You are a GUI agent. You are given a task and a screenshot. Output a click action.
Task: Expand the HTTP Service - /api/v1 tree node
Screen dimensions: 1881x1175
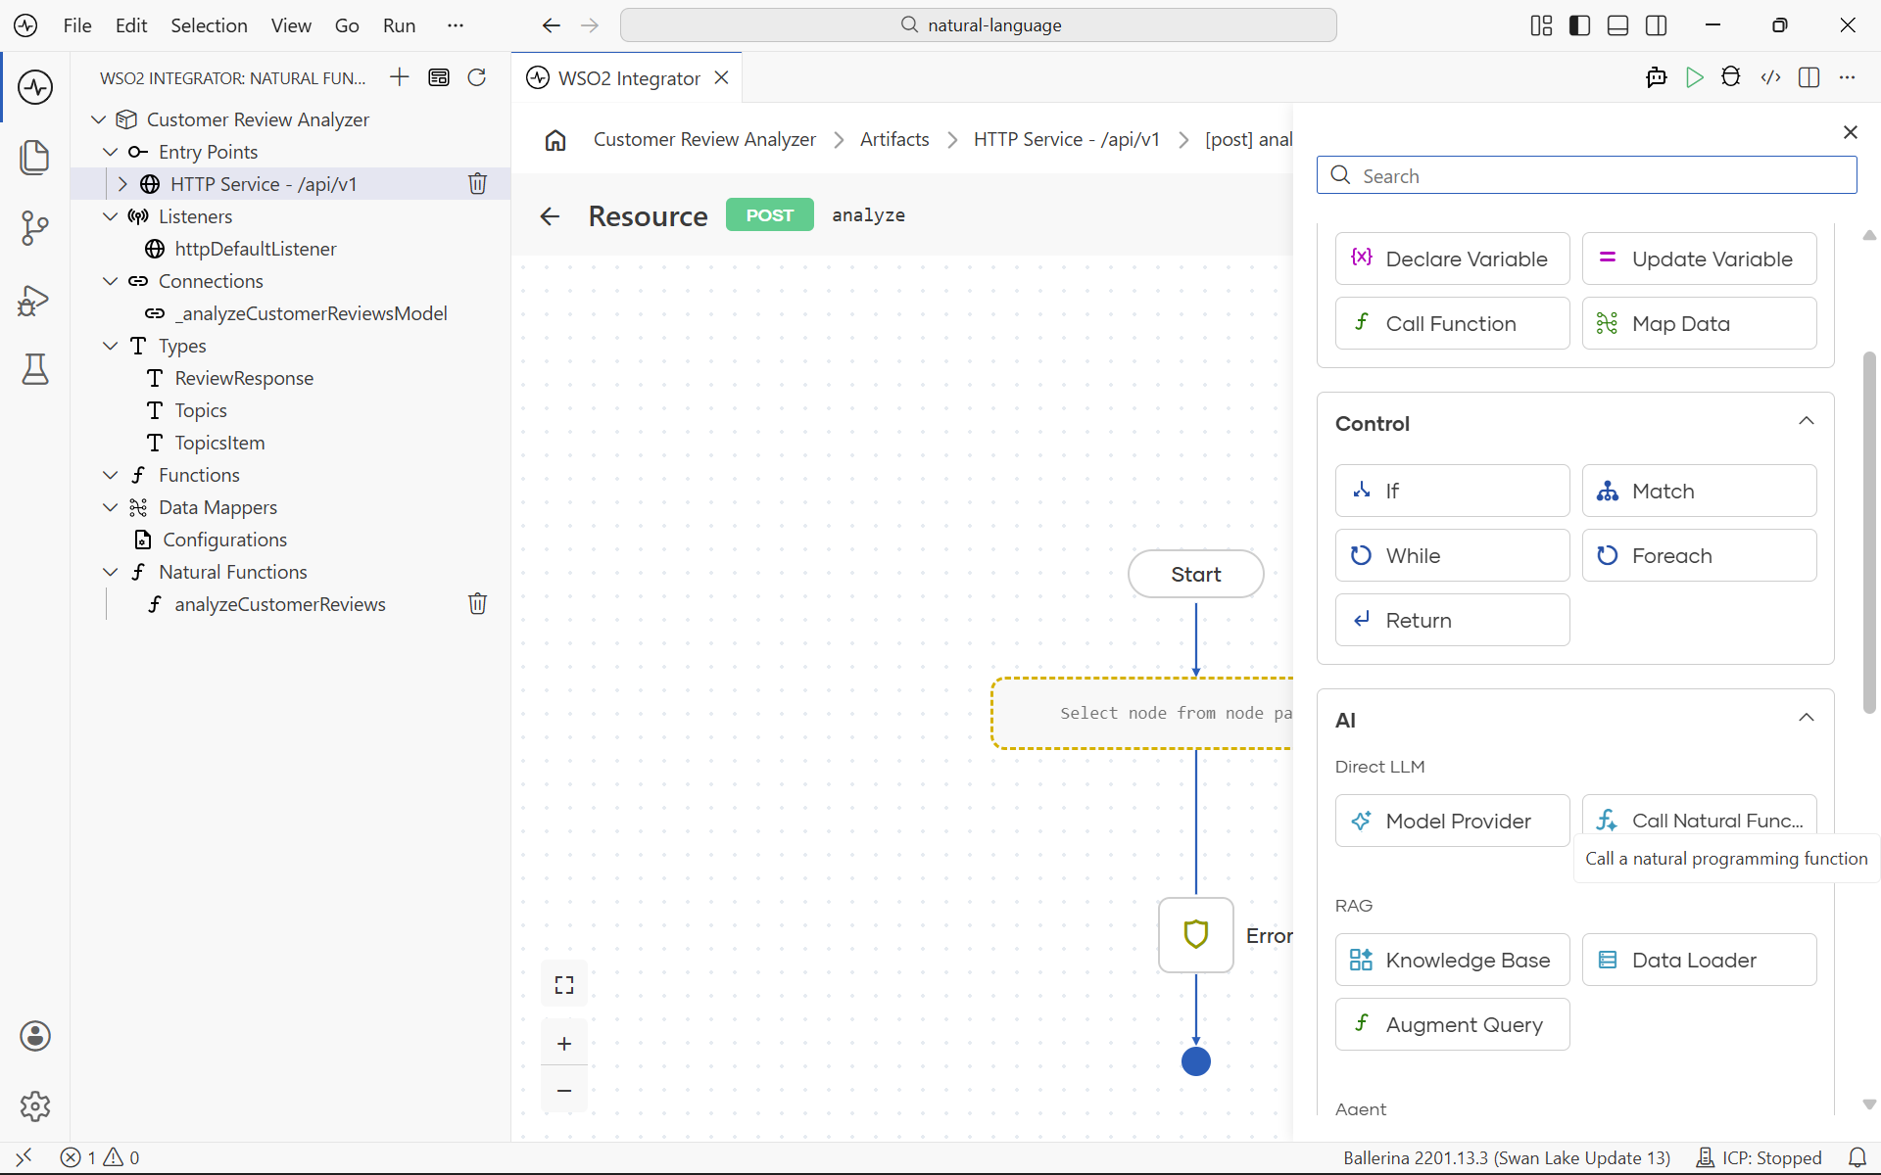click(x=122, y=183)
